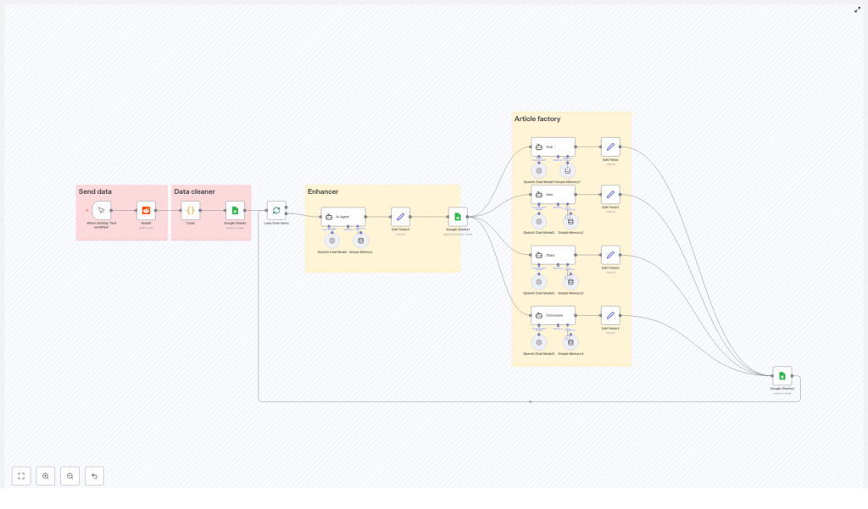The width and height of the screenshot is (868, 509).
Task: Open the Conclusion agent node
Action: 553,315
